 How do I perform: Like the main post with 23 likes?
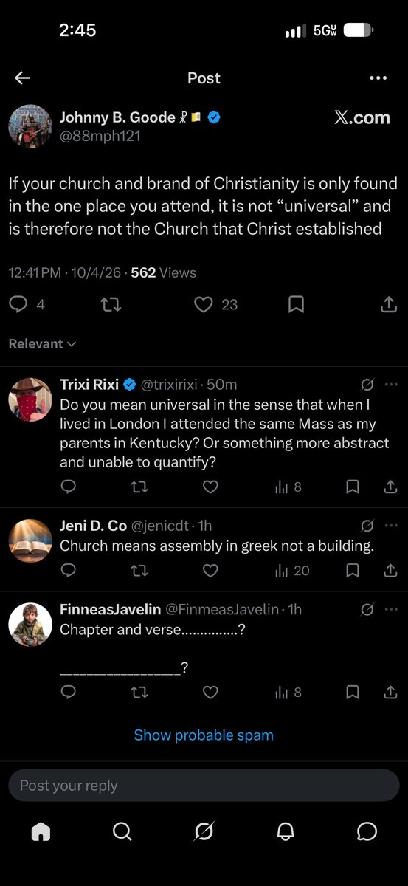click(204, 304)
